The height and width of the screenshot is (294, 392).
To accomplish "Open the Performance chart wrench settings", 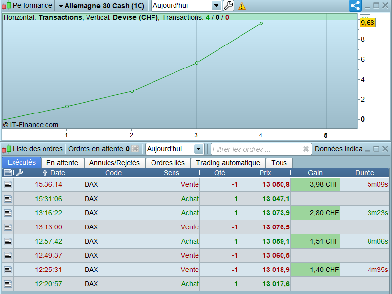I will 228,5.
